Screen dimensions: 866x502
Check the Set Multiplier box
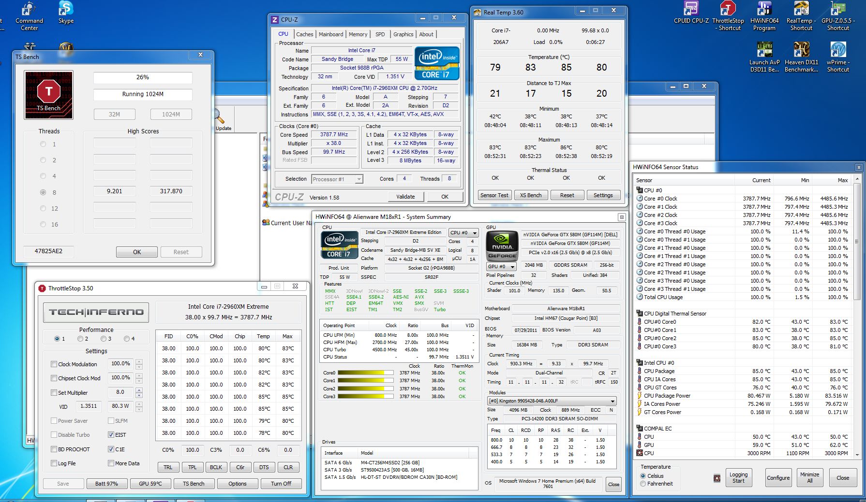[x=54, y=393]
